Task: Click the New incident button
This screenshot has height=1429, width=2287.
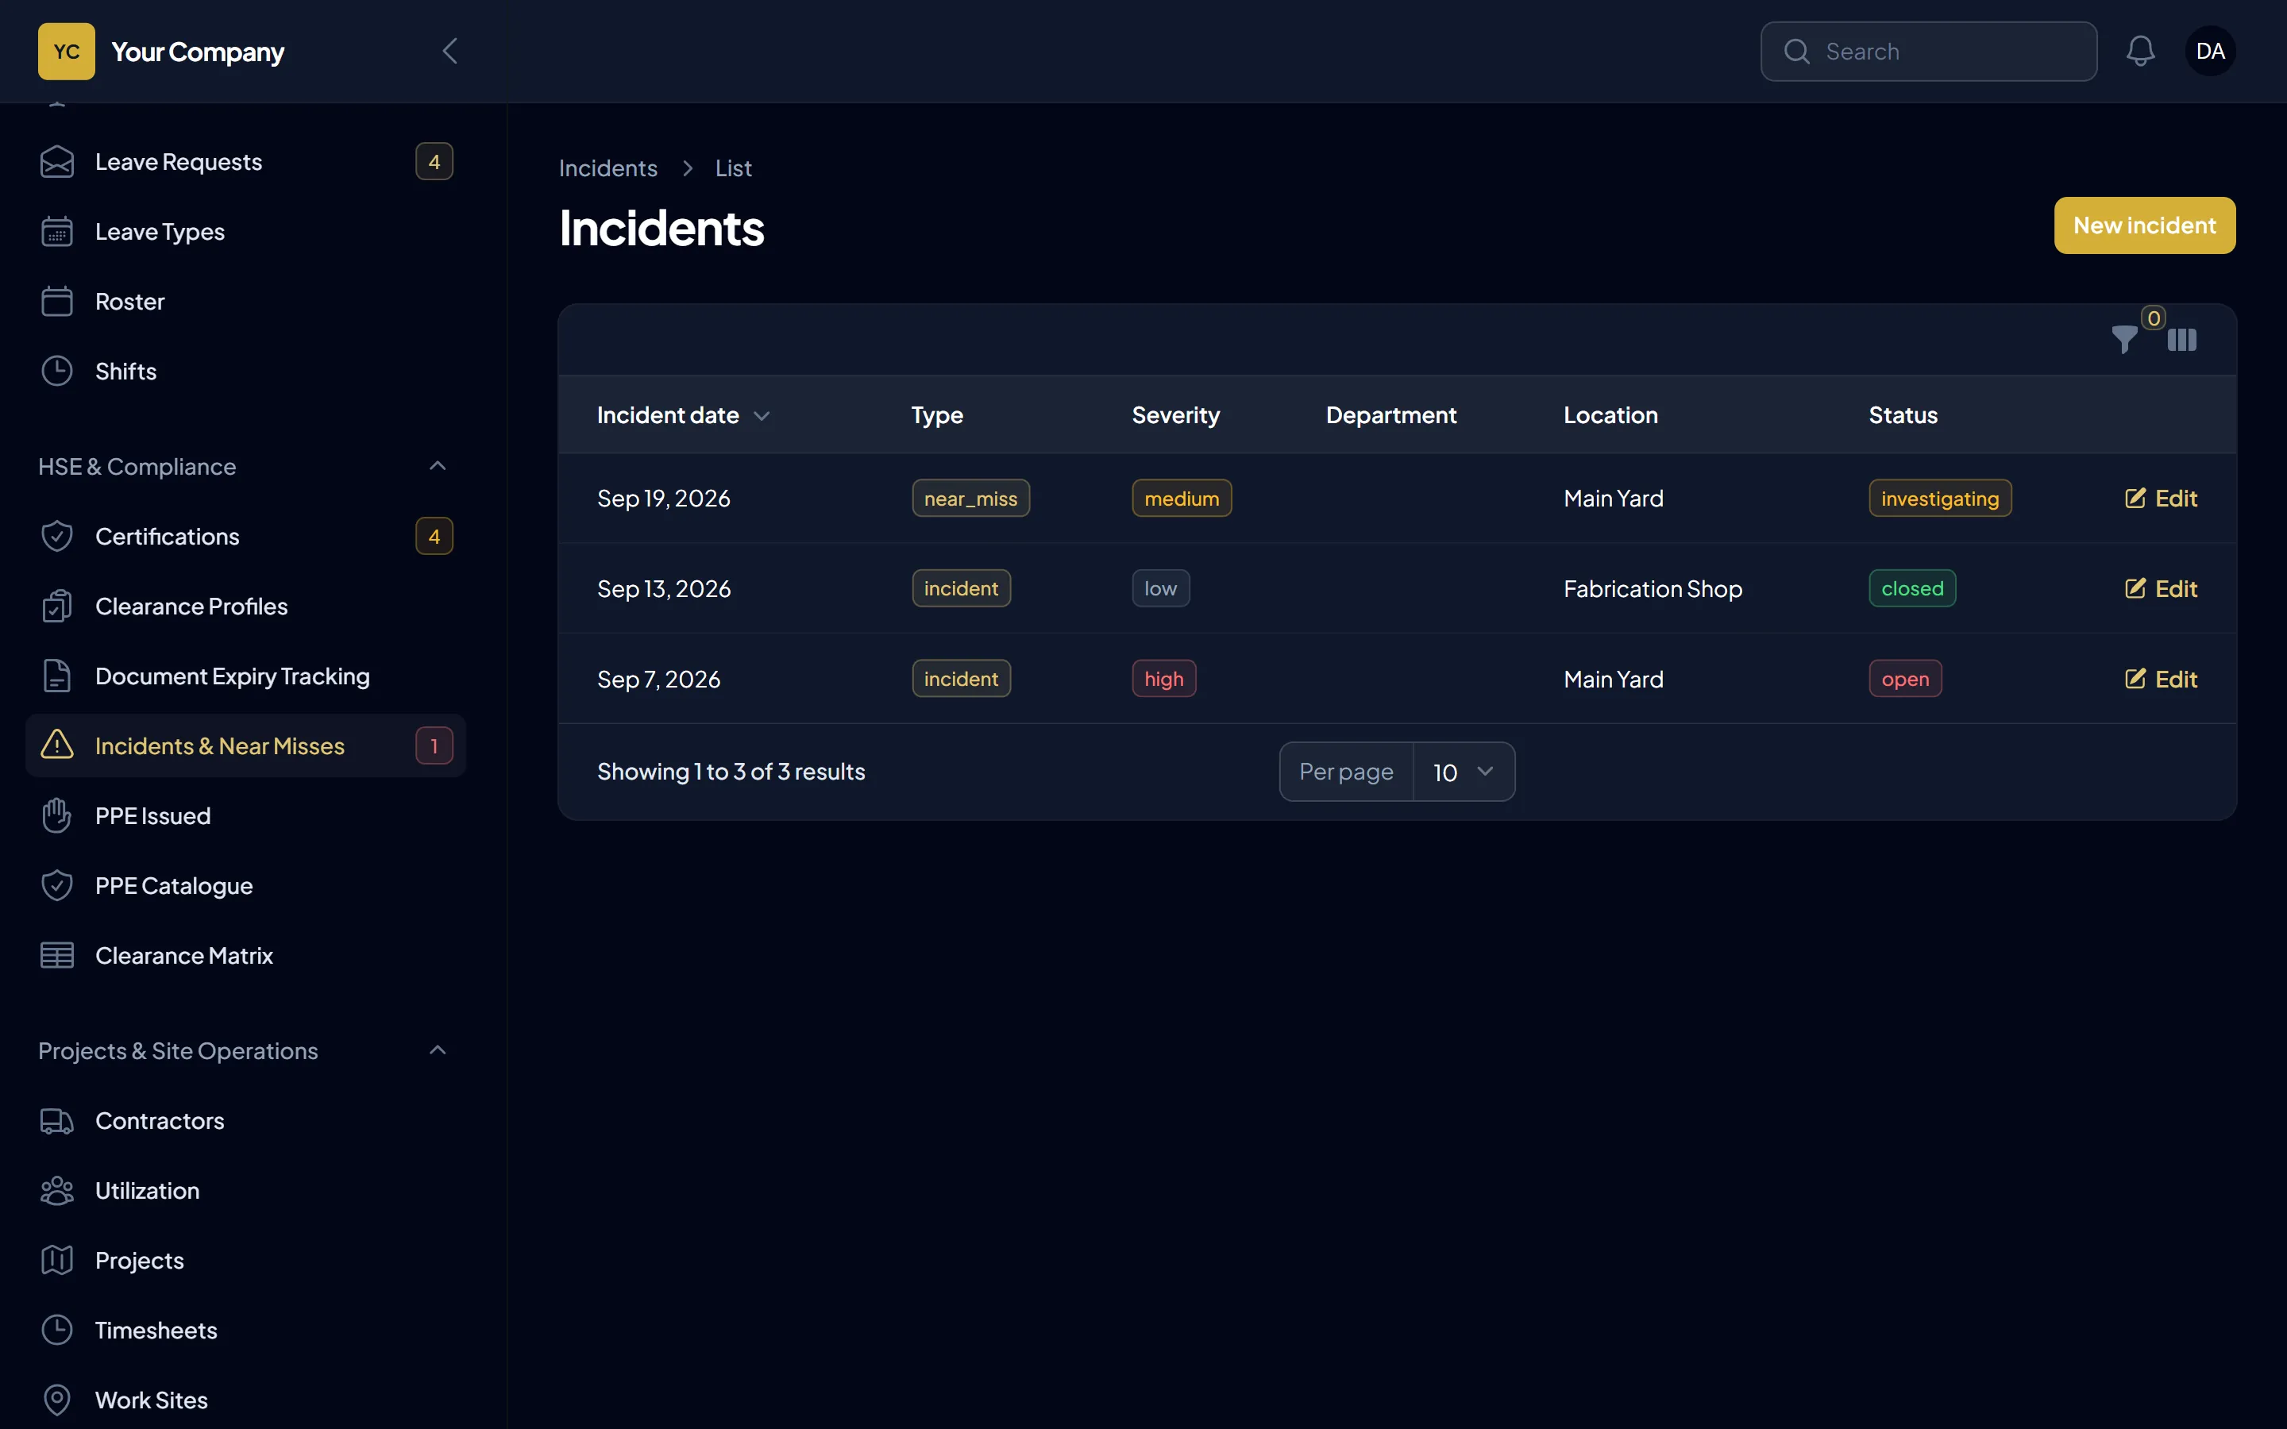Action: coord(2144,225)
